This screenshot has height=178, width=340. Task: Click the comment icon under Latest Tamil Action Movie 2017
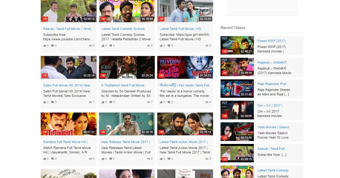[x=169, y=159]
